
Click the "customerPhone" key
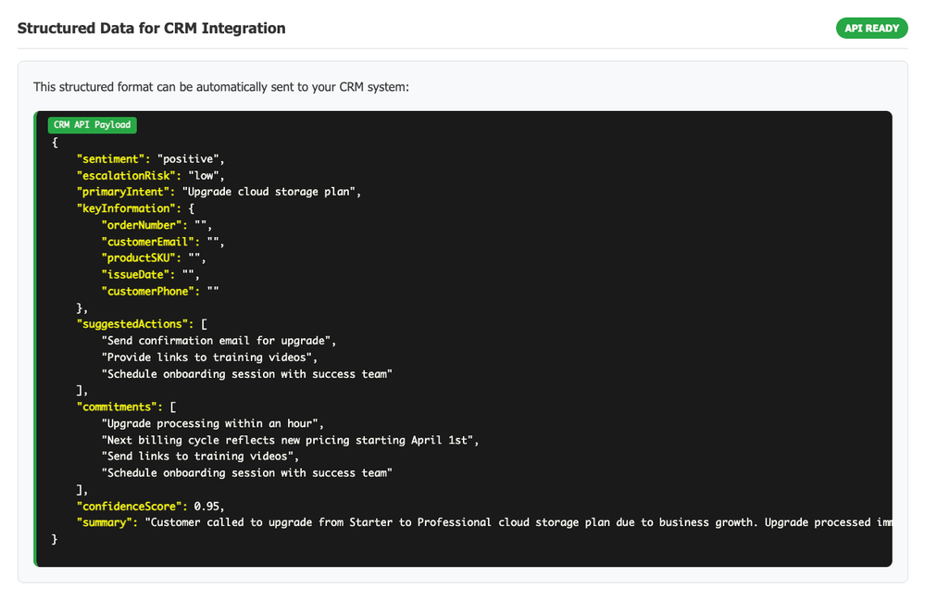[151, 291]
